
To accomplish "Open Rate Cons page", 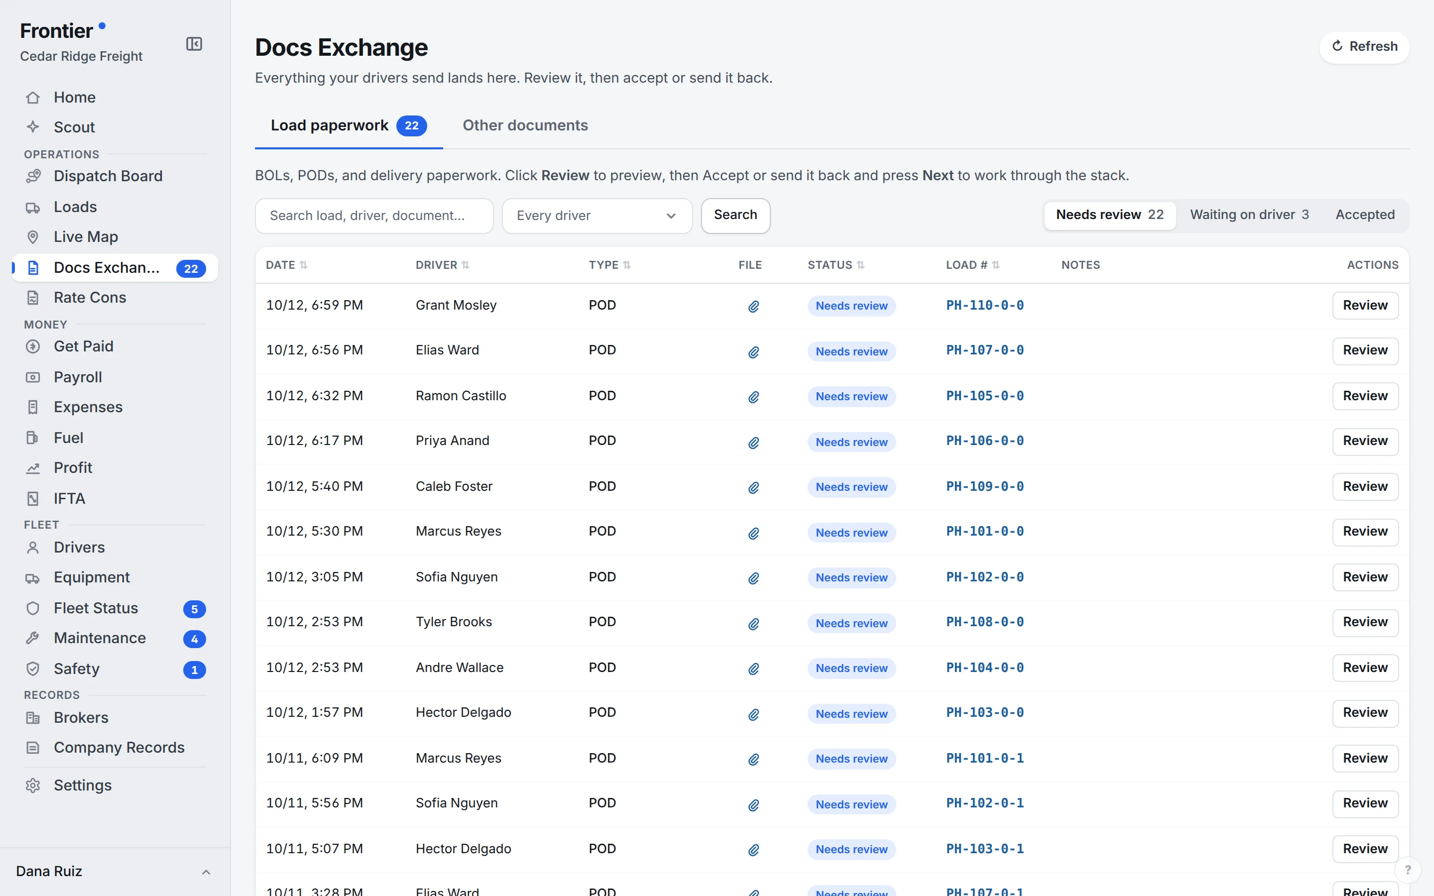I will click(115, 298).
